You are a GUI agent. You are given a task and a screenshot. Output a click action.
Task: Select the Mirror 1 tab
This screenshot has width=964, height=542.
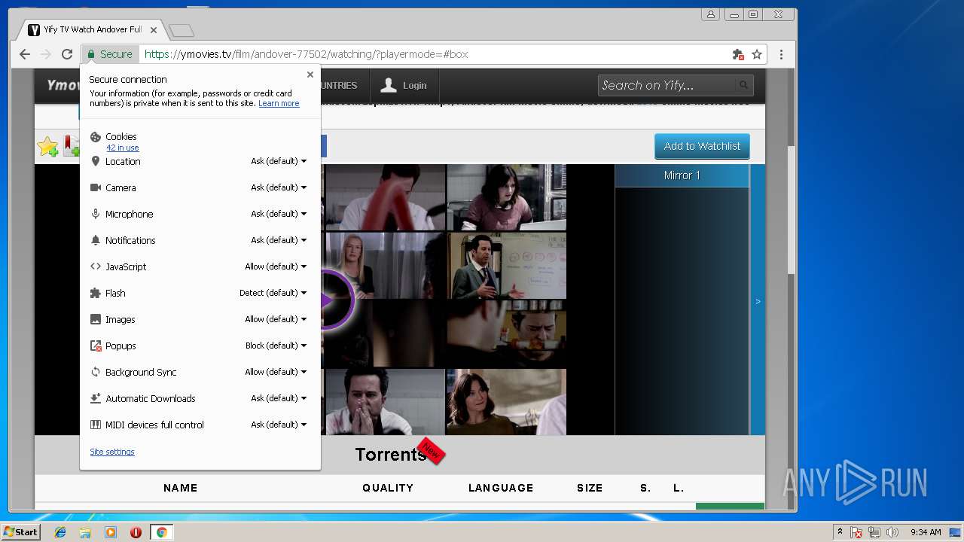pyautogui.click(x=682, y=175)
